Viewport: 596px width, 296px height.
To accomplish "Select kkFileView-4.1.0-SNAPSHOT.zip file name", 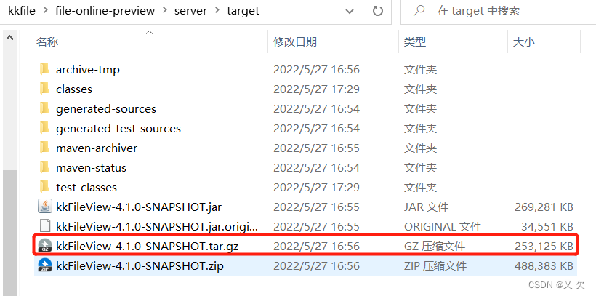I will tap(140, 265).
